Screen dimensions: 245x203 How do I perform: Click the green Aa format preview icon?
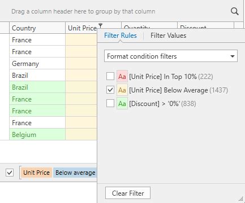[x=122, y=104]
